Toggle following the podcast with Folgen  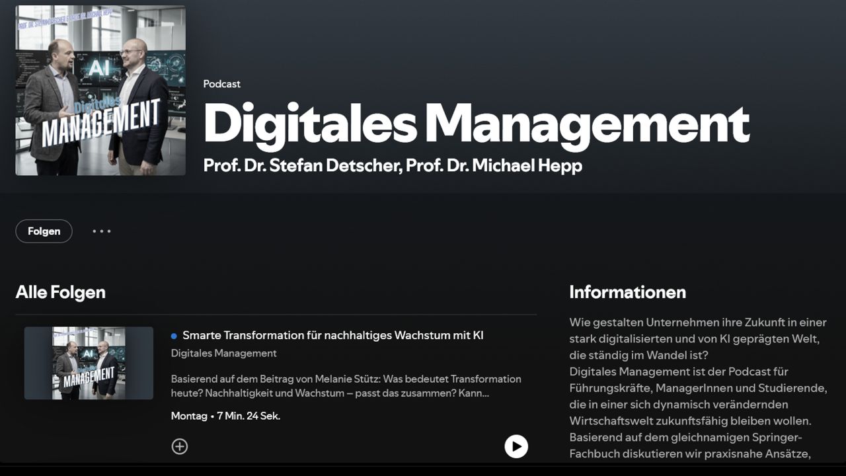44,231
